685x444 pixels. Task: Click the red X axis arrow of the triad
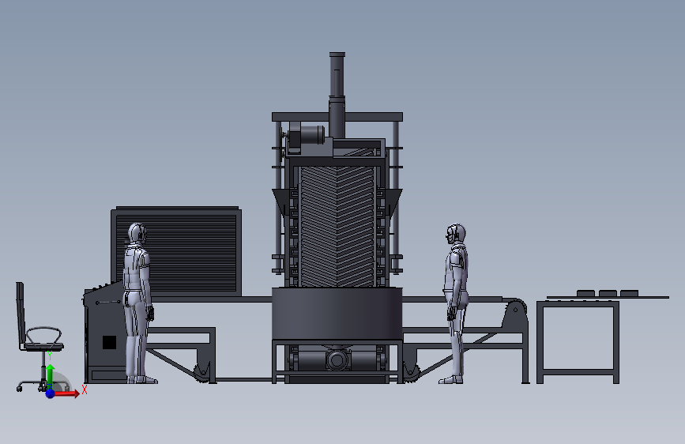(x=66, y=393)
